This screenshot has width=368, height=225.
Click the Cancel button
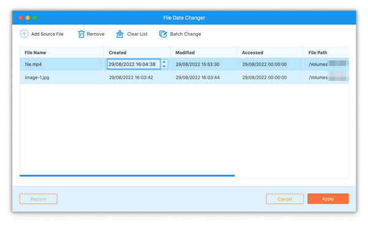[x=285, y=199]
